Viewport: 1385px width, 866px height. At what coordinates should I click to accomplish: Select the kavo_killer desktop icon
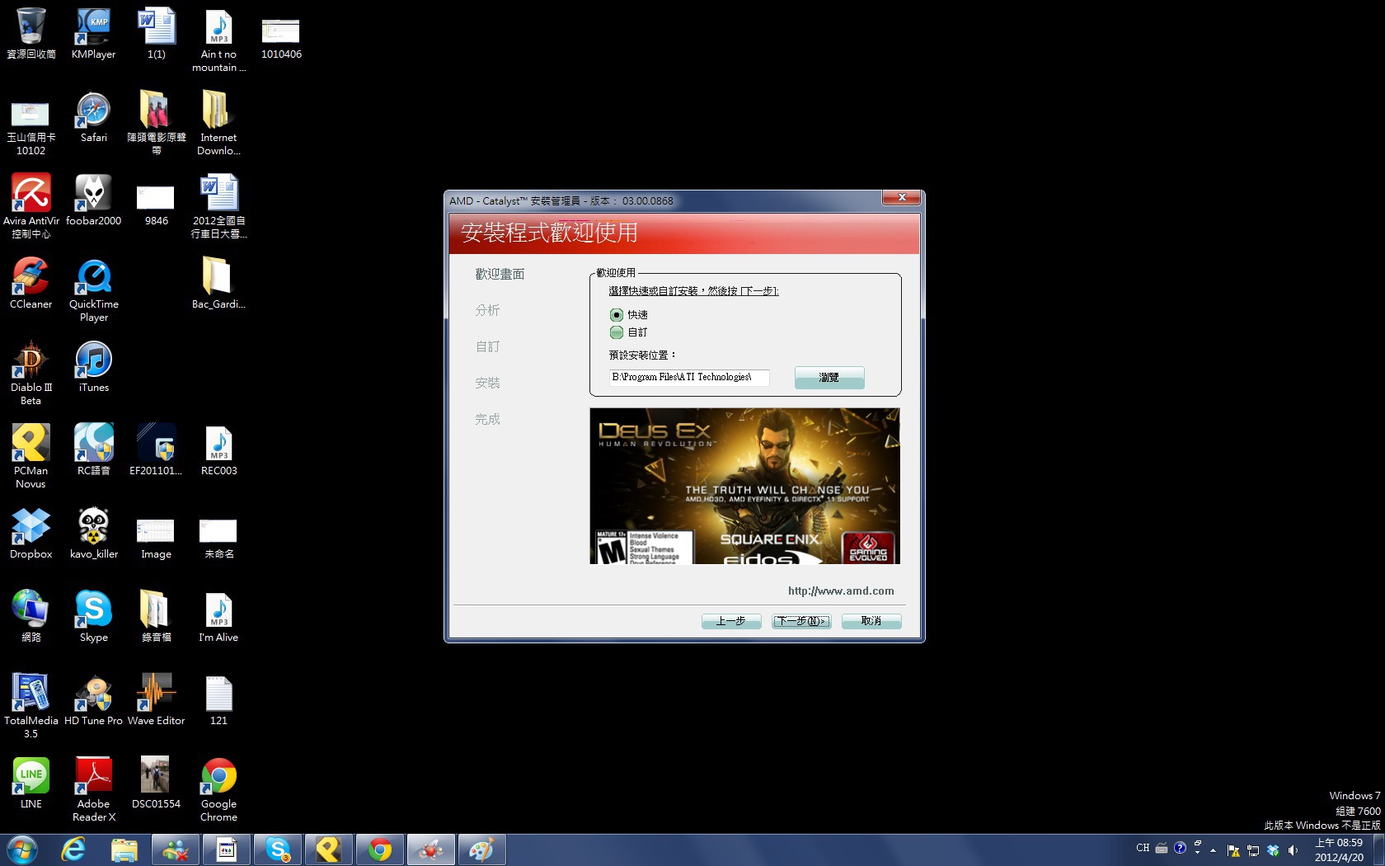point(94,534)
